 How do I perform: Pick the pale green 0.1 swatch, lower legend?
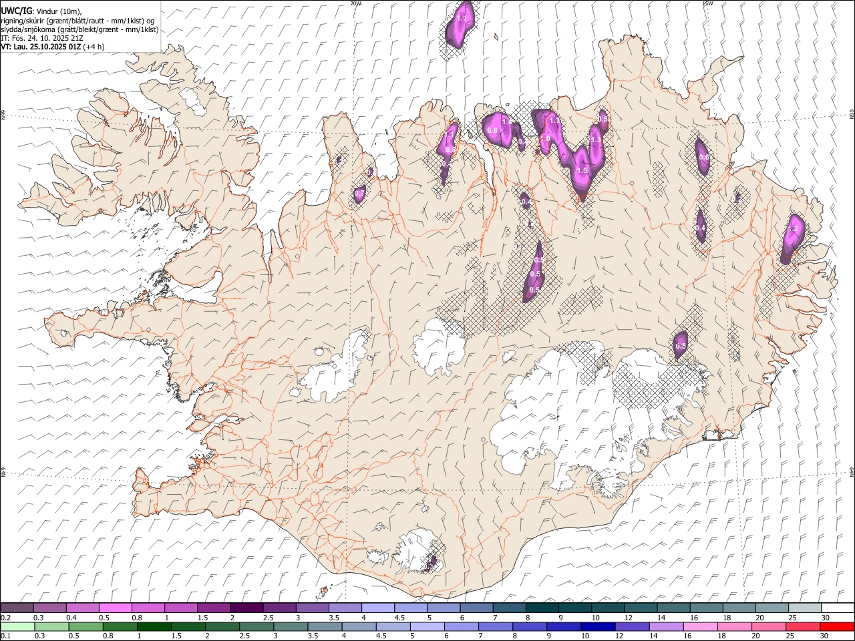(17, 626)
